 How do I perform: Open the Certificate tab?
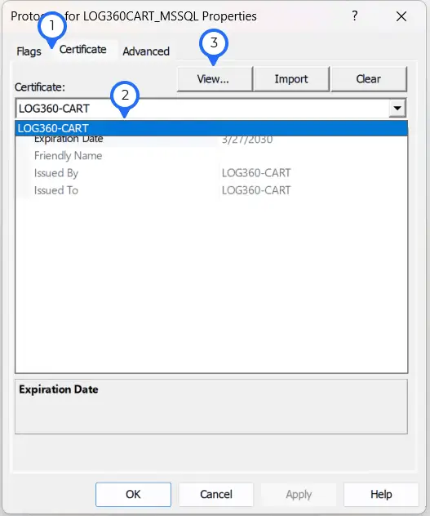pyautogui.click(x=83, y=50)
